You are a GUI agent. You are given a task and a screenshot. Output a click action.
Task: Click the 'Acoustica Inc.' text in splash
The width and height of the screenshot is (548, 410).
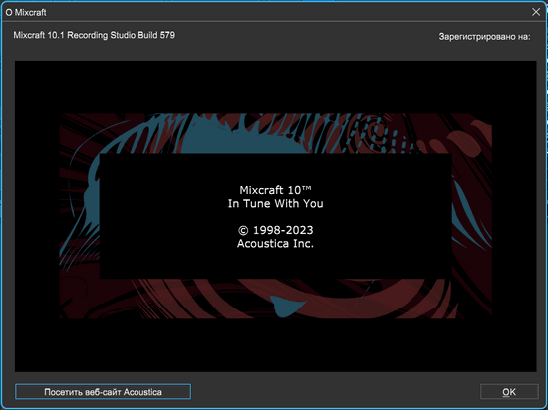tap(275, 243)
